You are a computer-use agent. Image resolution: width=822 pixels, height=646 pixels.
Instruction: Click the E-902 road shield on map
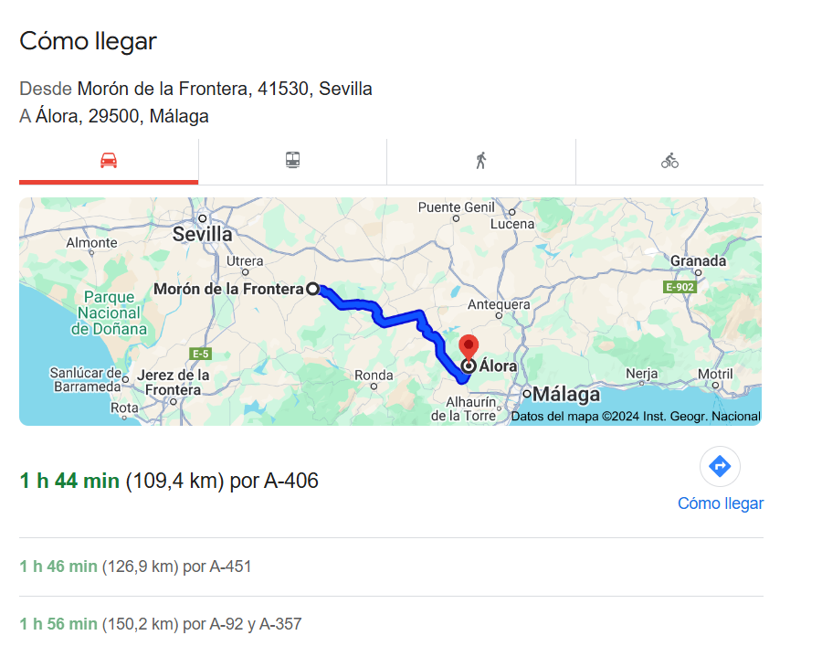(x=680, y=287)
